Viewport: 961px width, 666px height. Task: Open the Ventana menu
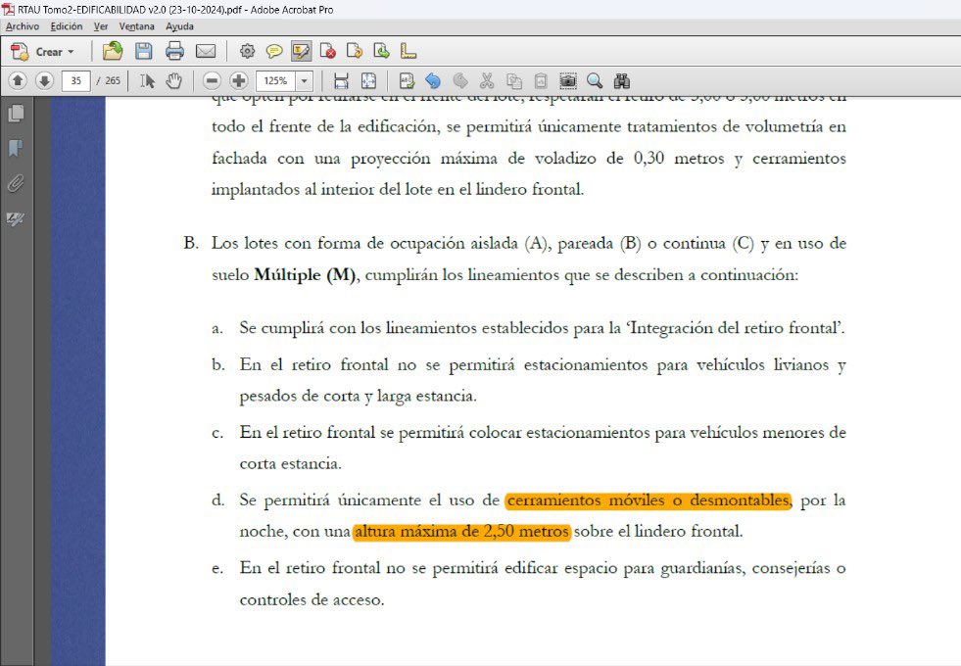[x=137, y=26]
